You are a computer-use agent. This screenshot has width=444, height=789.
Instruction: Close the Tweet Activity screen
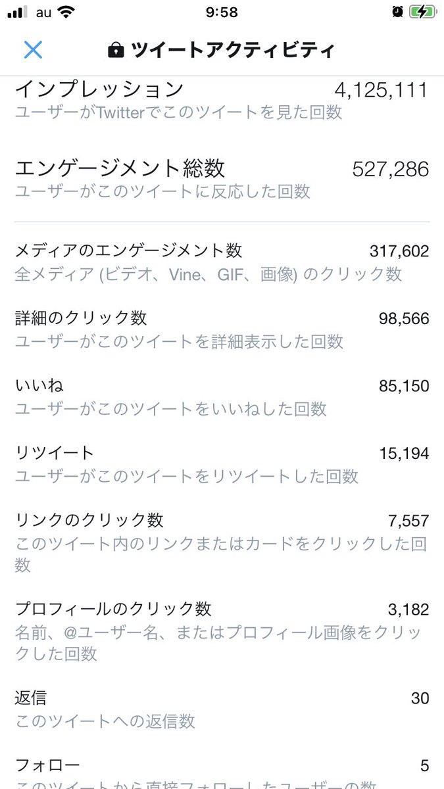(x=33, y=49)
